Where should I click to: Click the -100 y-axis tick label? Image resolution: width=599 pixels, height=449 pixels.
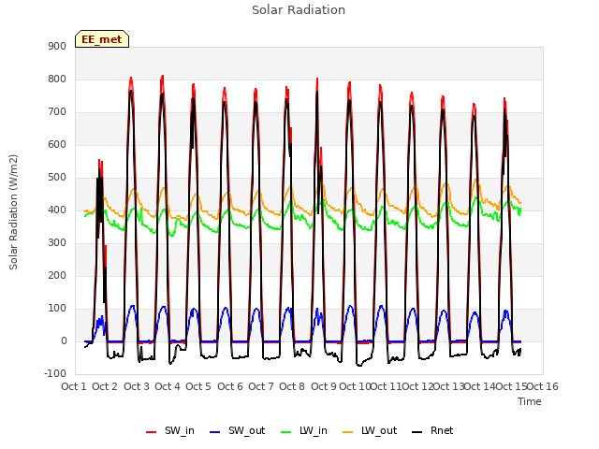[x=55, y=374]
